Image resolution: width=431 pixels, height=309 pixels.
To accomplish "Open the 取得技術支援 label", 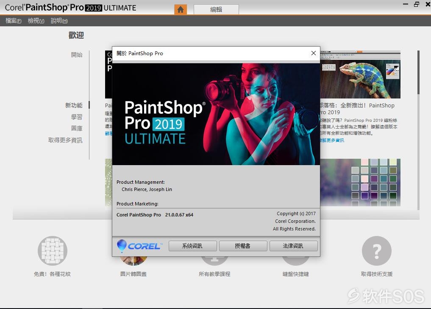I will pyautogui.click(x=377, y=274).
